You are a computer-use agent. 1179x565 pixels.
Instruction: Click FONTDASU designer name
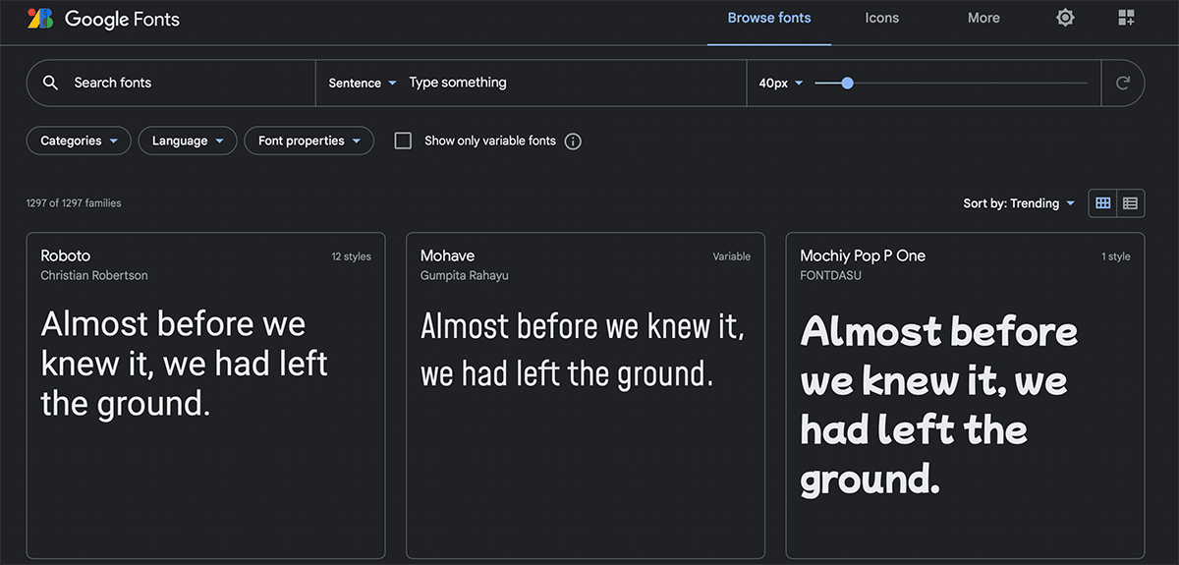coord(830,275)
